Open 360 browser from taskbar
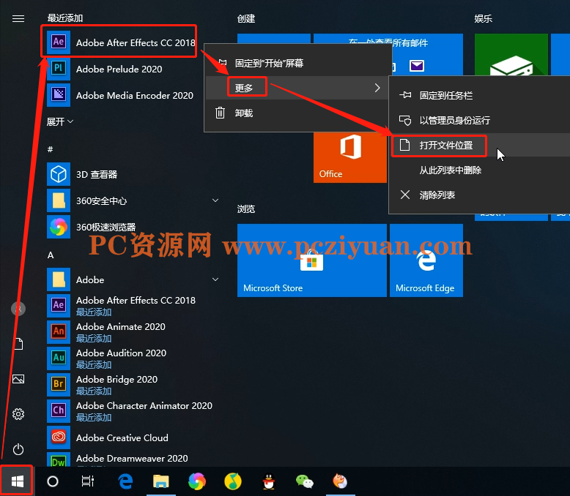The image size is (570, 496). (196, 481)
